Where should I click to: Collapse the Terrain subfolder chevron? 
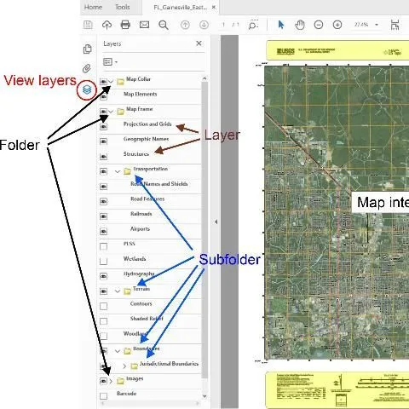(x=118, y=291)
